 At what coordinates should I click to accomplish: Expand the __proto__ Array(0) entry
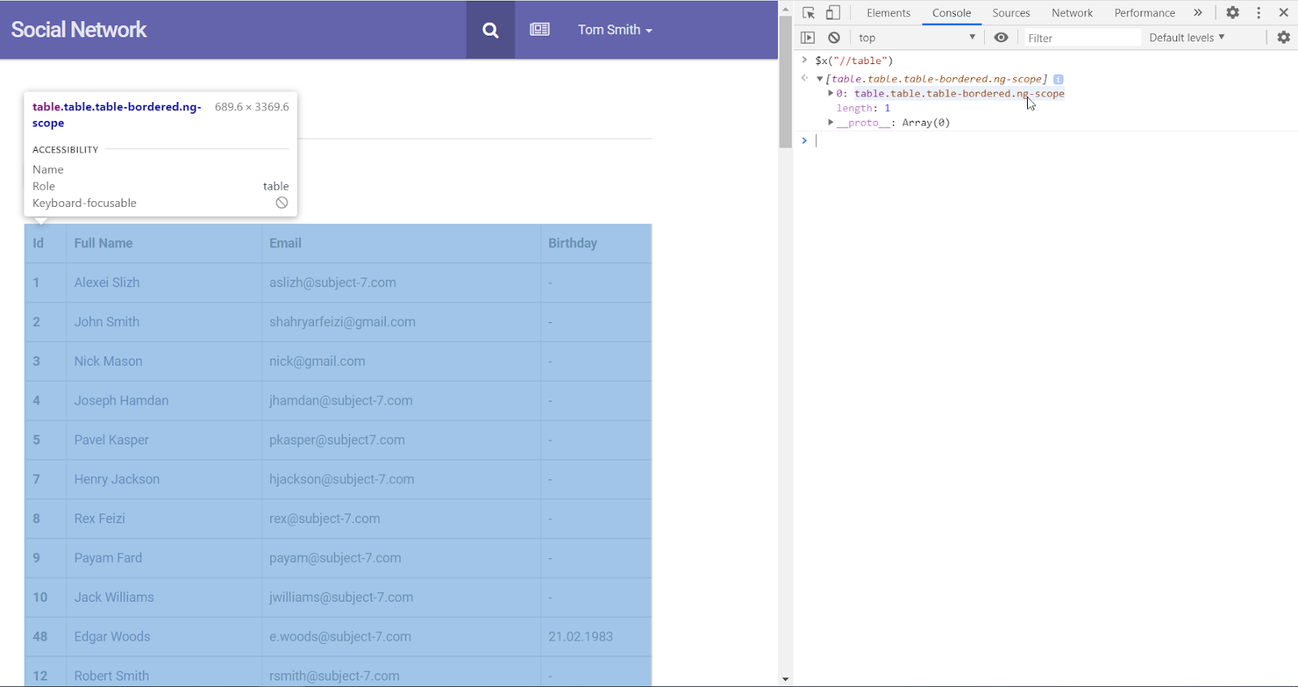coord(831,122)
